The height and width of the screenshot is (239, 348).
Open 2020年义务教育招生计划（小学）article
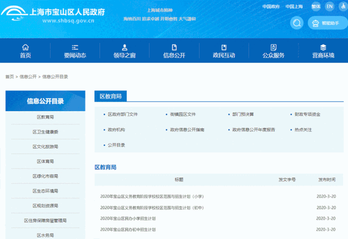tap(152, 197)
